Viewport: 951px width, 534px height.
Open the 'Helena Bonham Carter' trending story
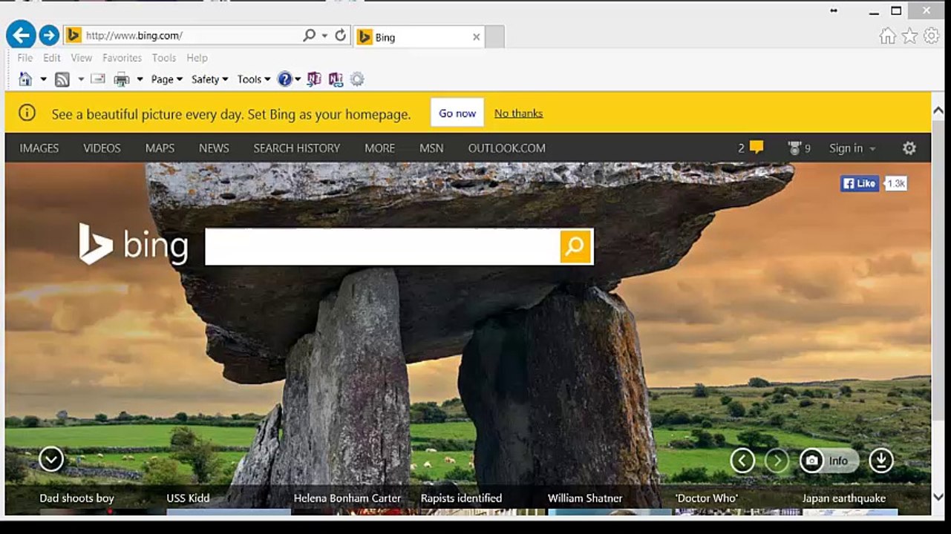click(347, 498)
